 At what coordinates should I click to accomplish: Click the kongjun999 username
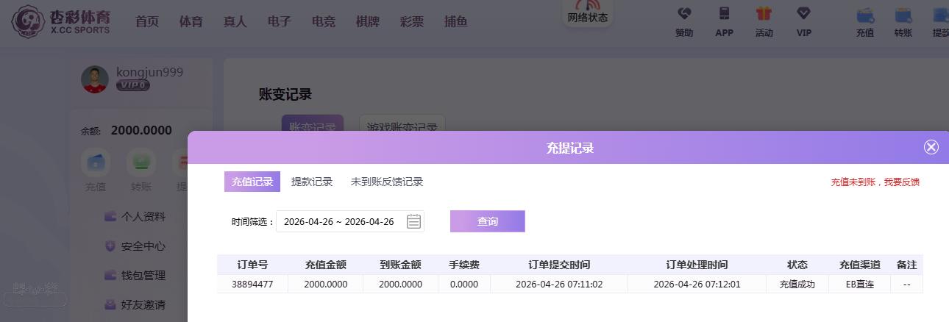click(149, 72)
